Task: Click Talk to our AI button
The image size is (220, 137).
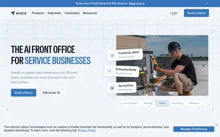Action: [x=51, y=92]
